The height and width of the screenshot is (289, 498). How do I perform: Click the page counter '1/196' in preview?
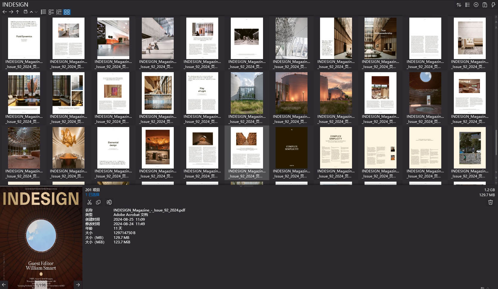41,285
